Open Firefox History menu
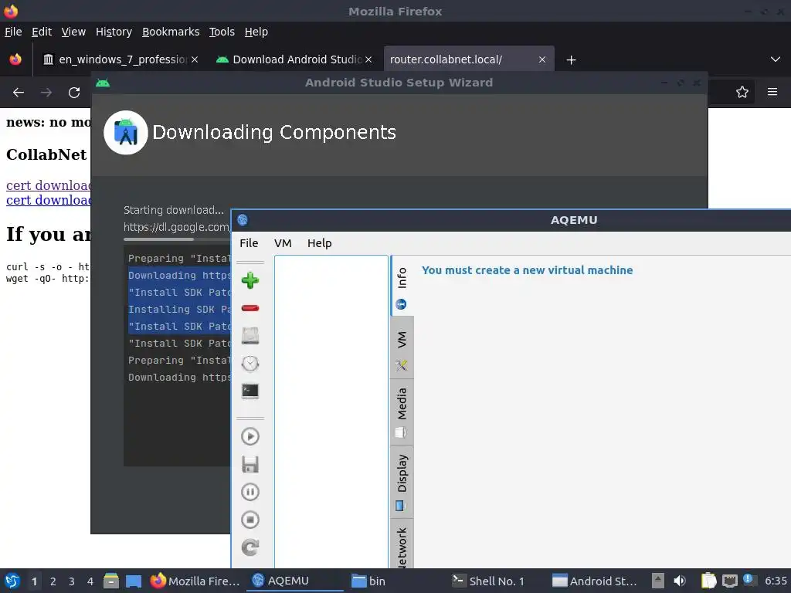This screenshot has width=791, height=593. tap(114, 32)
